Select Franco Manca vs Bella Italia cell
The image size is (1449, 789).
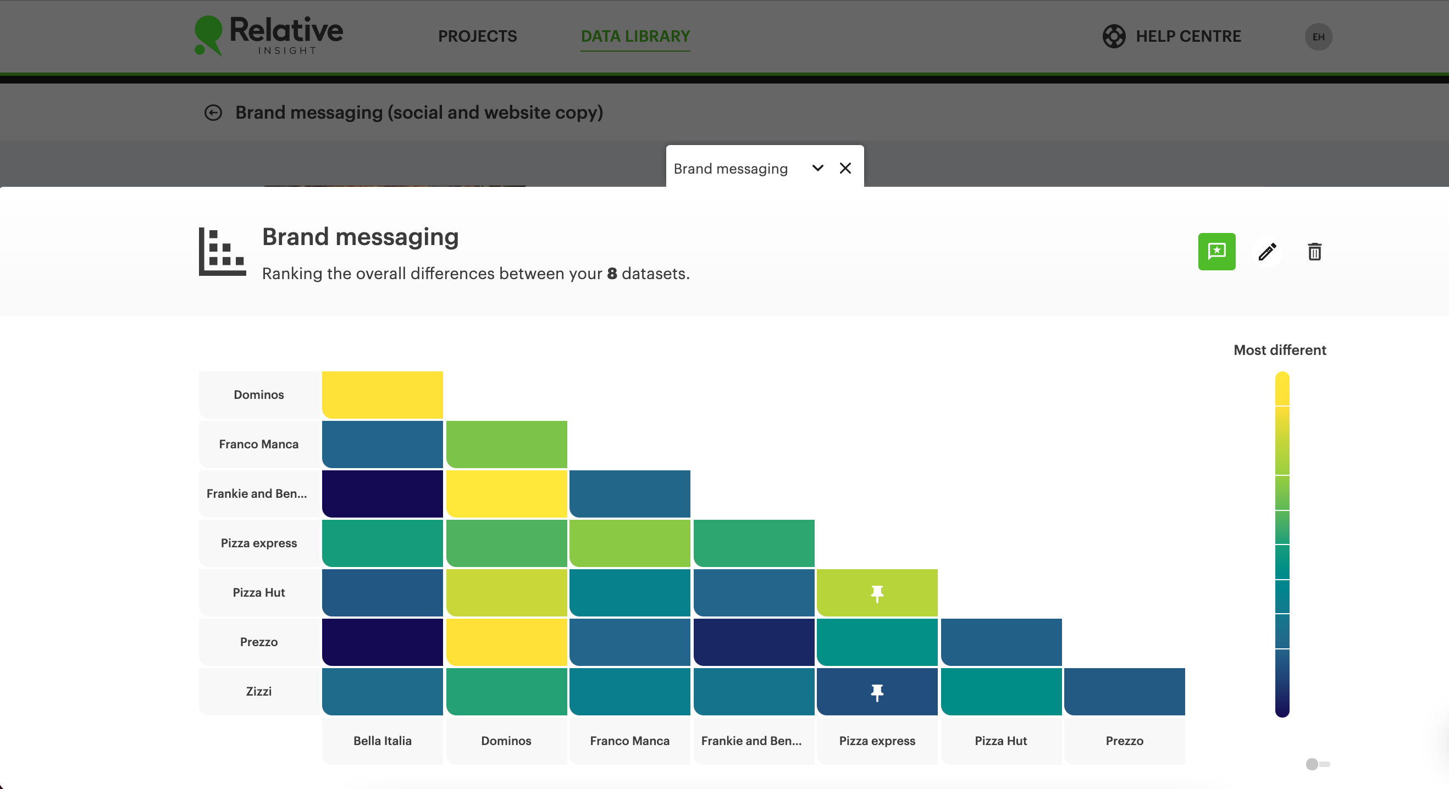coord(382,444)
